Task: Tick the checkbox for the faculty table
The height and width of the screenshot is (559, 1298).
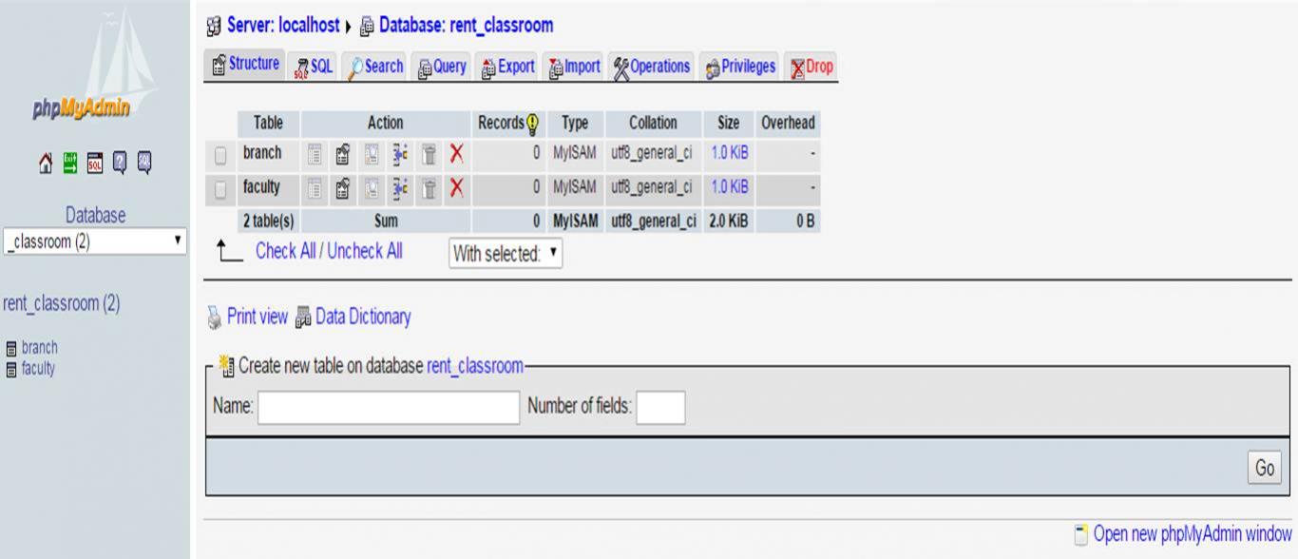Action: (x=220, y=188)
